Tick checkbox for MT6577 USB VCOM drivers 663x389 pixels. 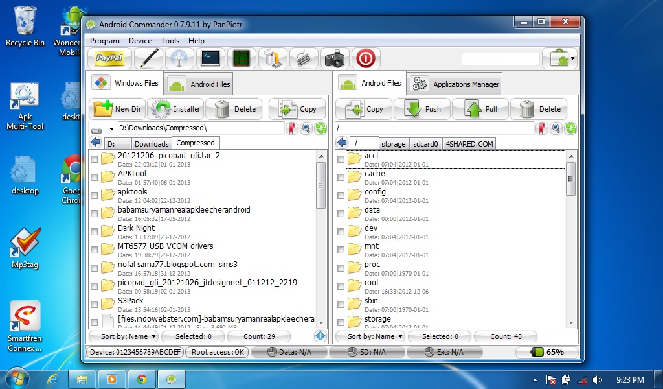95,250
